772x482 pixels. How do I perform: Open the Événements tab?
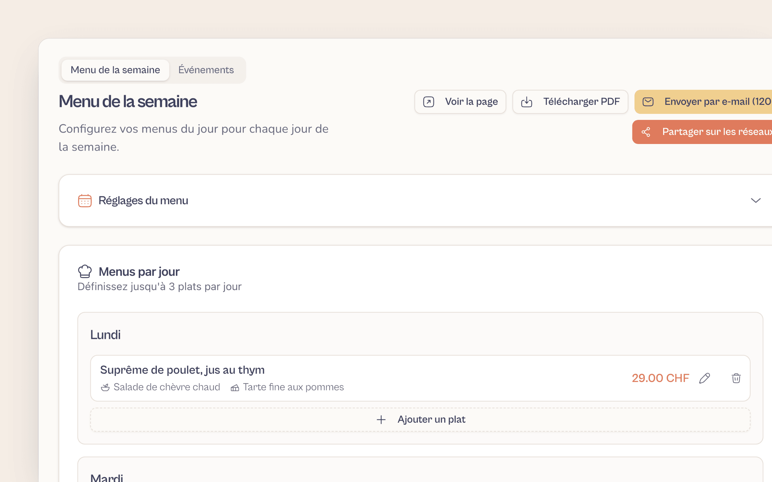click(x=206, y=70)
